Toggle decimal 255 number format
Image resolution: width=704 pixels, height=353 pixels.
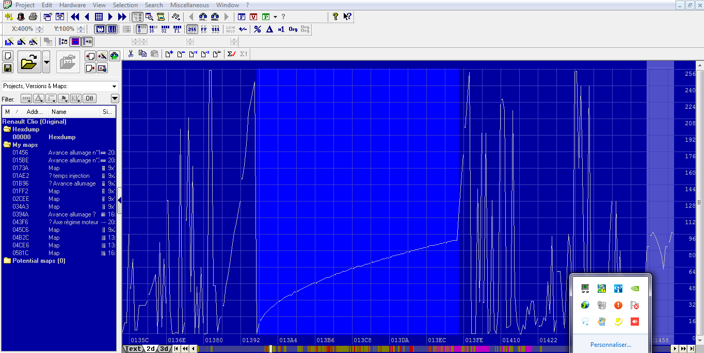coord(192,29)
